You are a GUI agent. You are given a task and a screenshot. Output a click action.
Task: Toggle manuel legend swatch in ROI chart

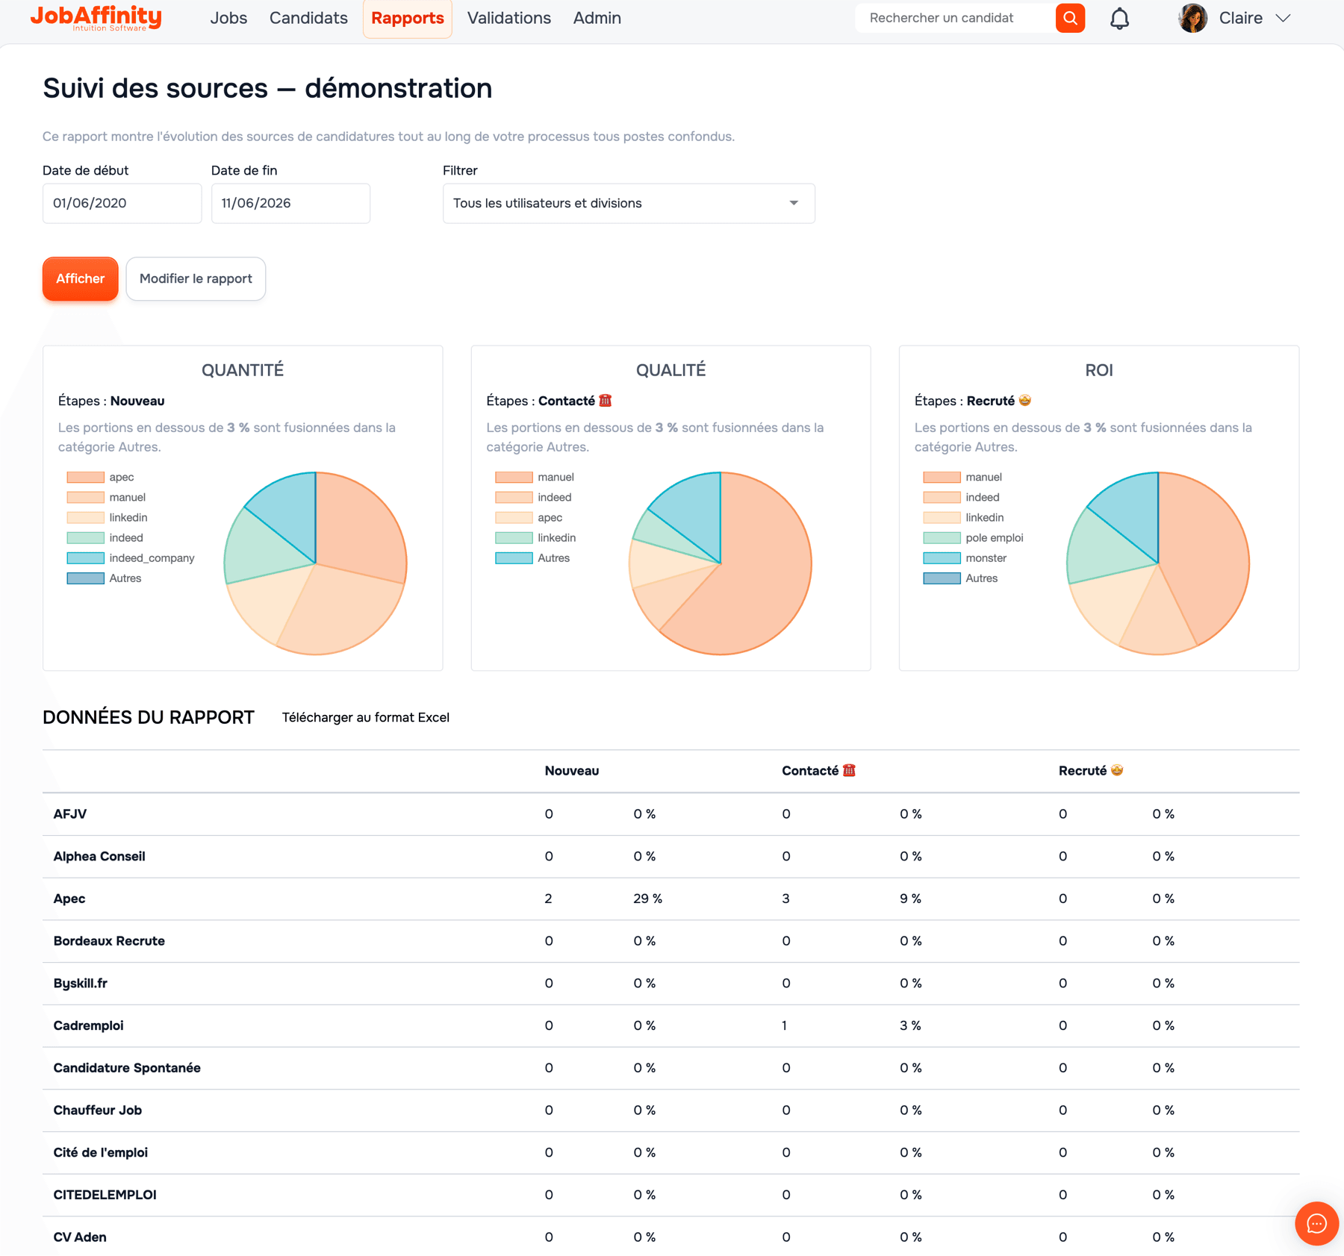(942, 477)
